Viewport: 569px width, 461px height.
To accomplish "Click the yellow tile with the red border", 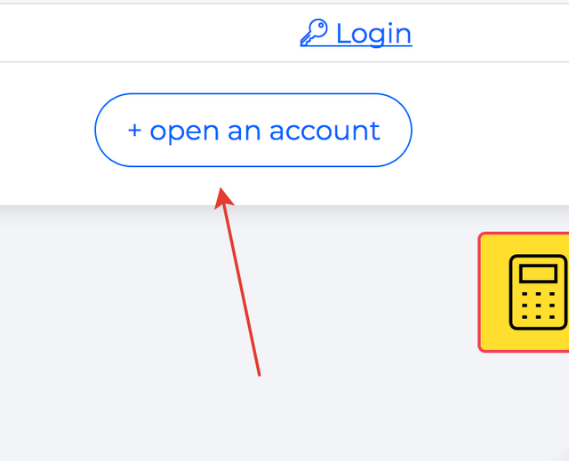I will tap(524, 292).
